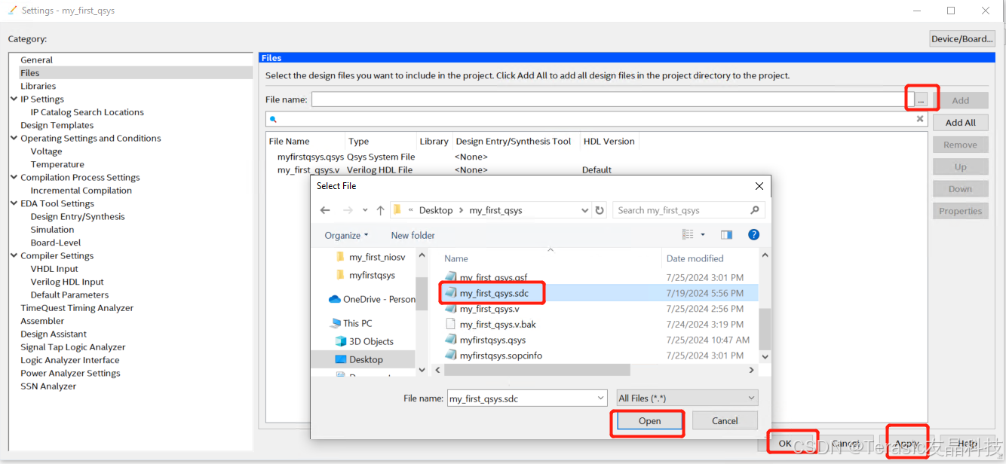Select the Libraries category
Image resolution: width=1006 pixels, height=464 pixels.
coord(38,86)
